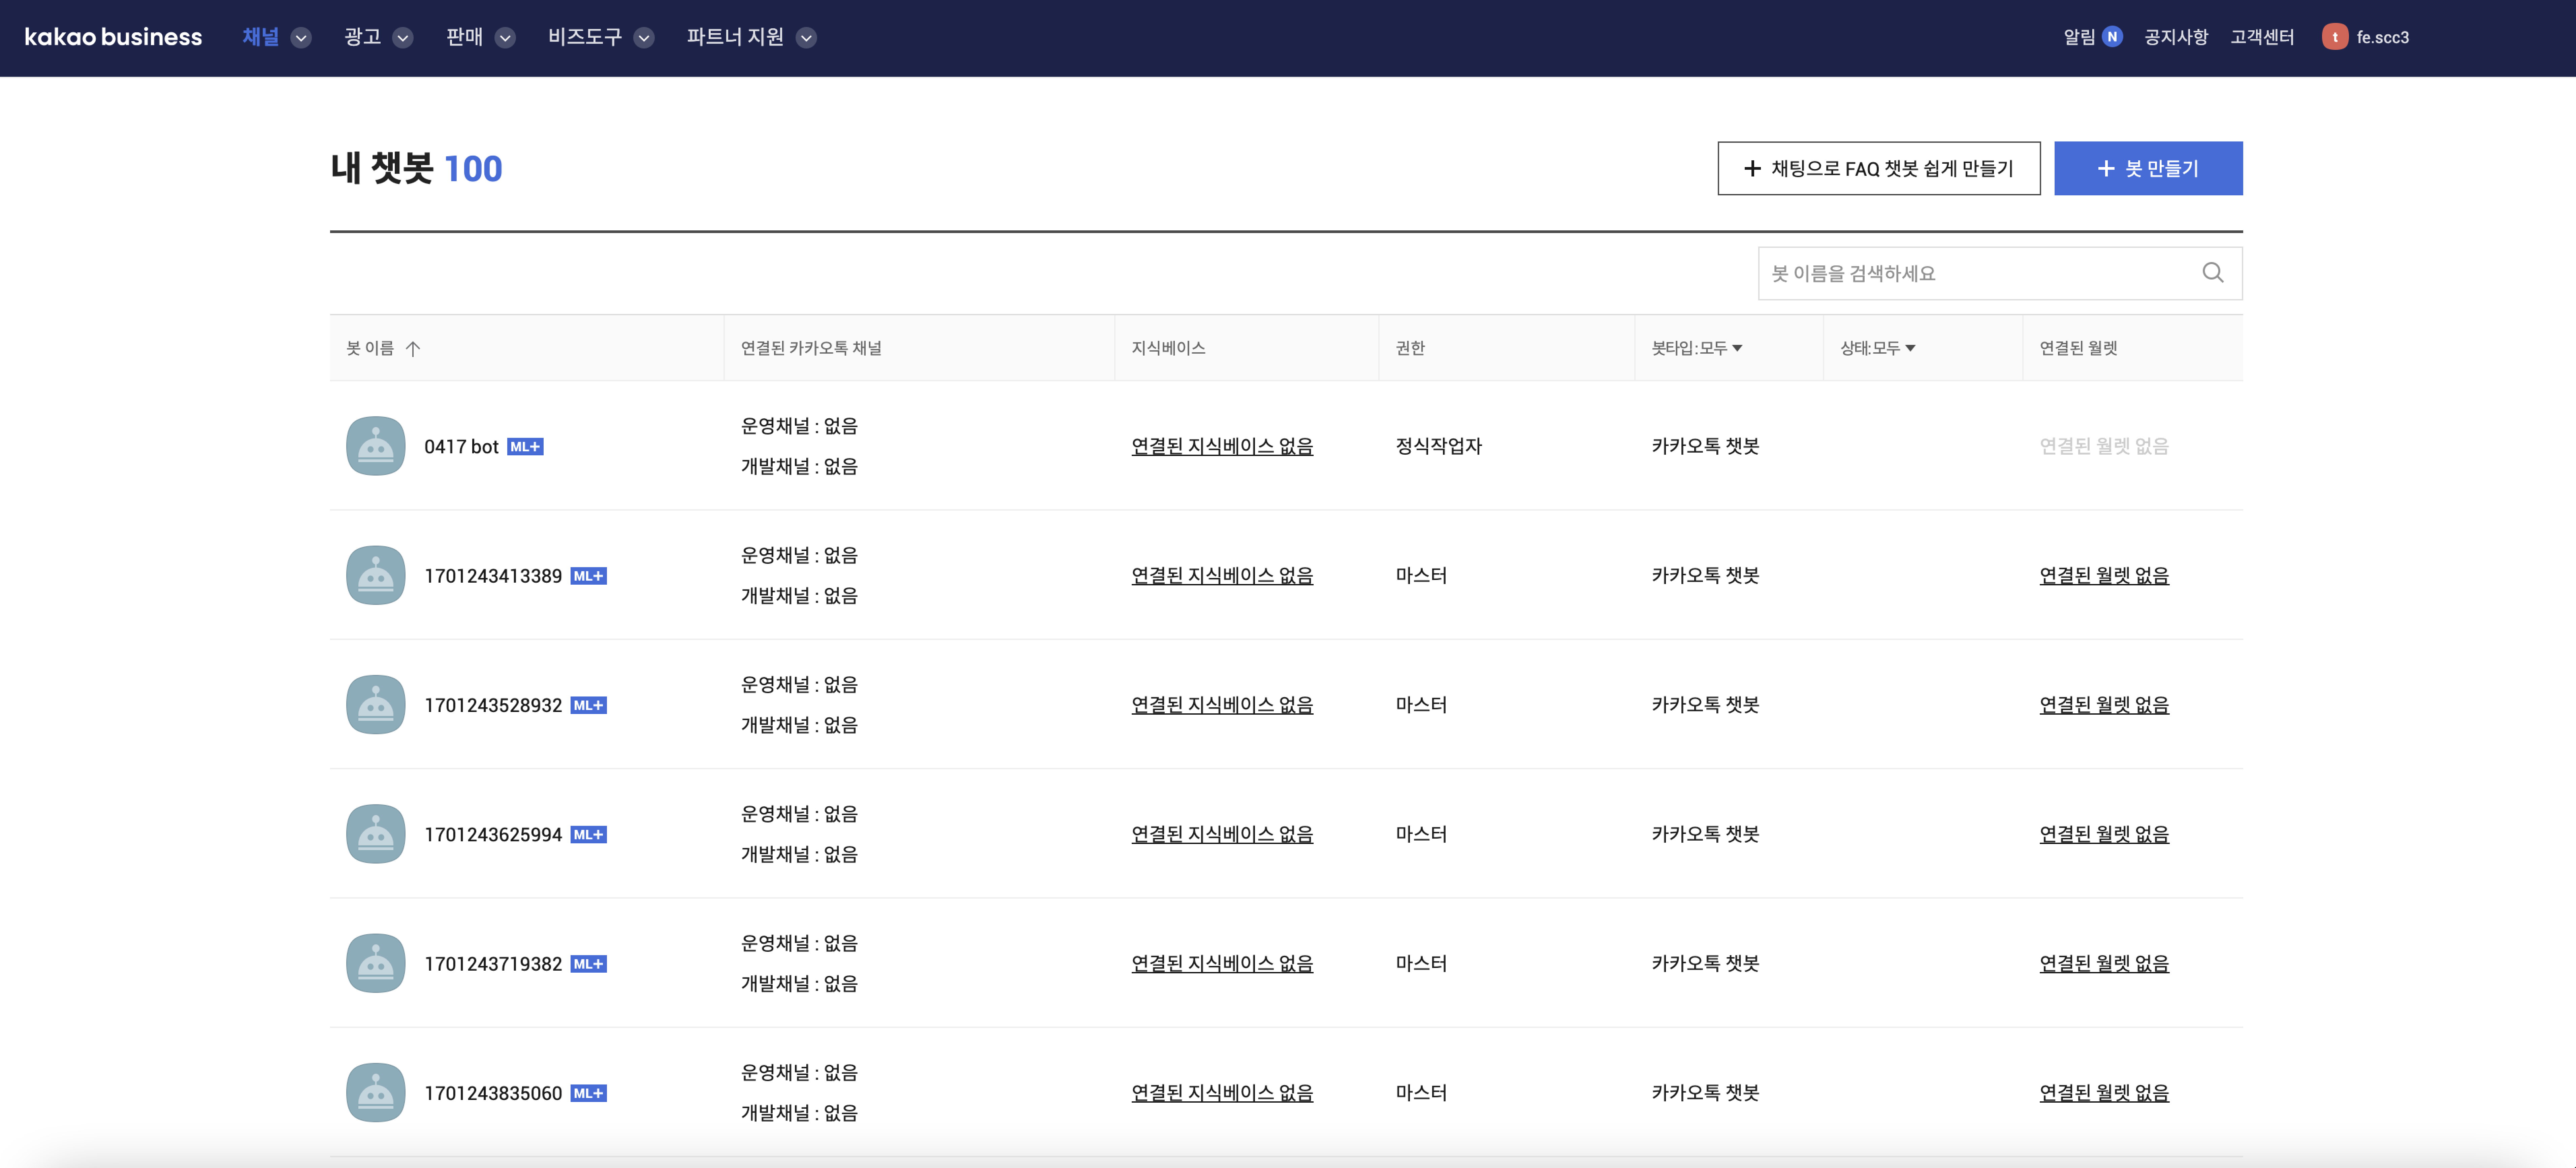Click the 봇 이름 column header
This screenshot has height=1168, width=2576.
click(x=370, y=348)
